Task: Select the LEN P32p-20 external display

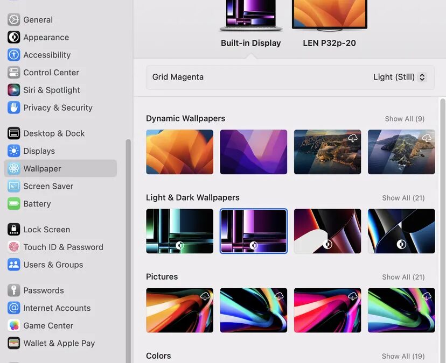Action: [329, 15]
